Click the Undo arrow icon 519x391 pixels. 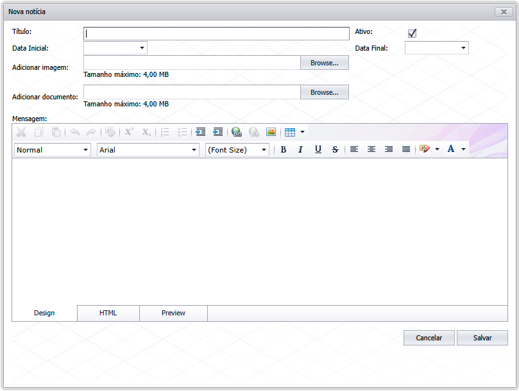75,132
